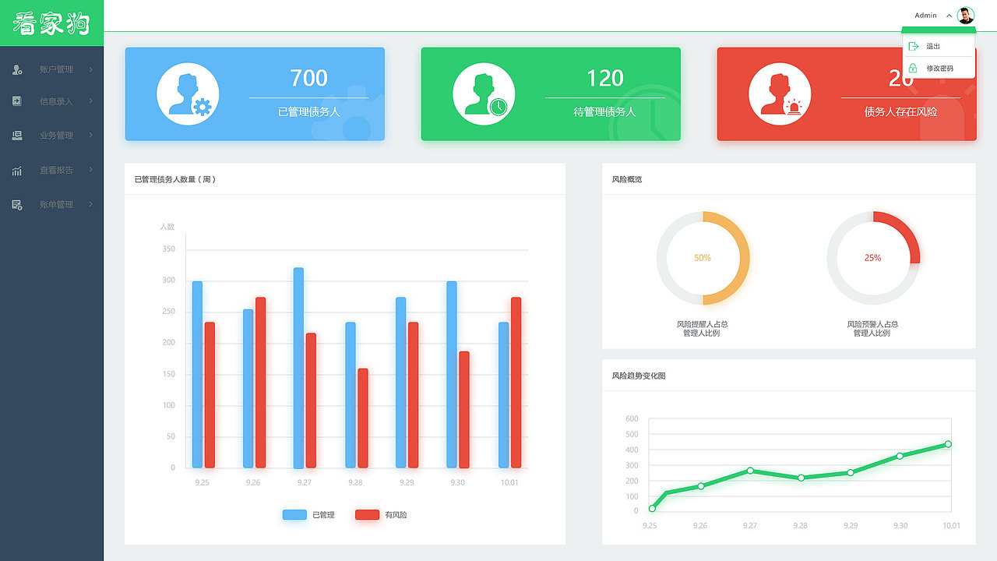Expand the 查看报告 chevron

point(90,170)
